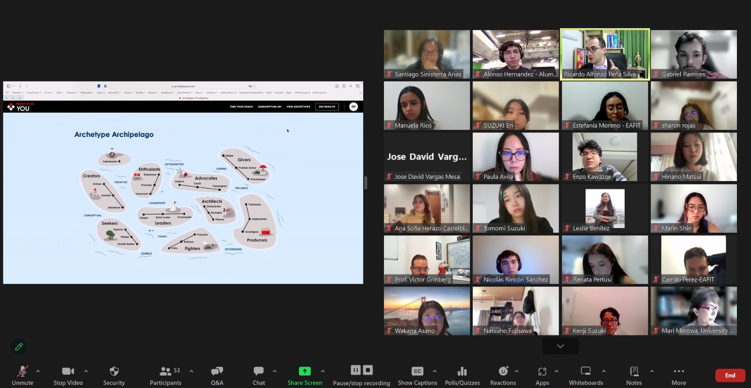Stop the recording
751x388 pixels.
(x=368, y=370)
